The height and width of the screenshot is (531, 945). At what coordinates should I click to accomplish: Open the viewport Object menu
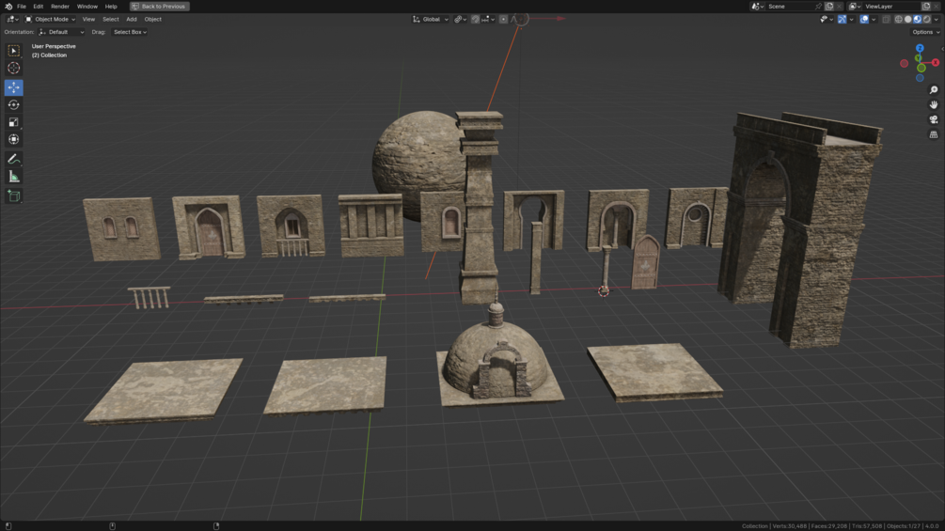tap(152, 19)
